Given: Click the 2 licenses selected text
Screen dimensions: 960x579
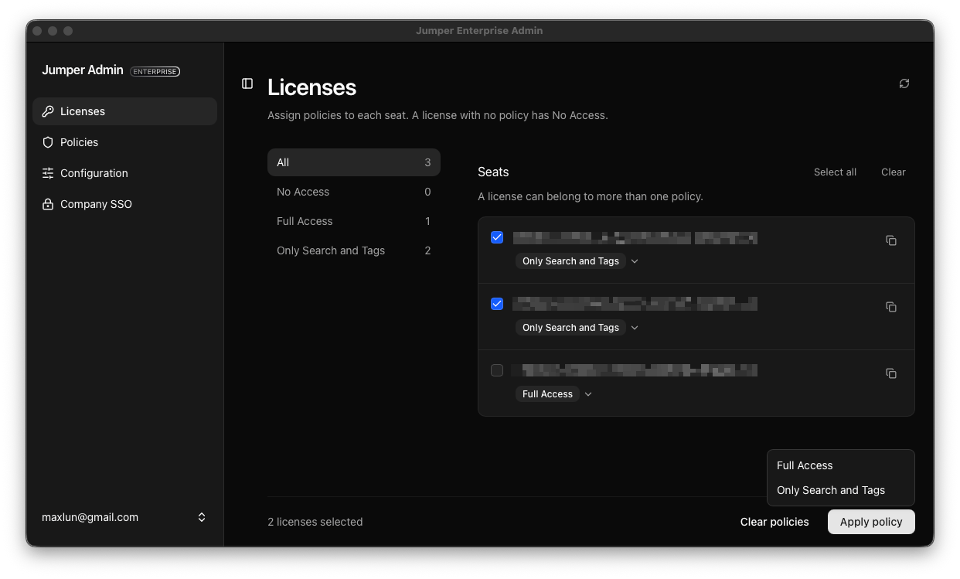Looking at the screenshot, I should pos(315,522).
